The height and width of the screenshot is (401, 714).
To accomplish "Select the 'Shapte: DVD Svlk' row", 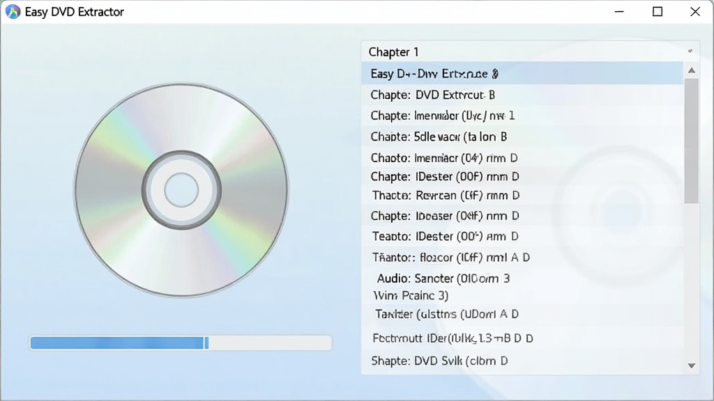I will [522, 361].
